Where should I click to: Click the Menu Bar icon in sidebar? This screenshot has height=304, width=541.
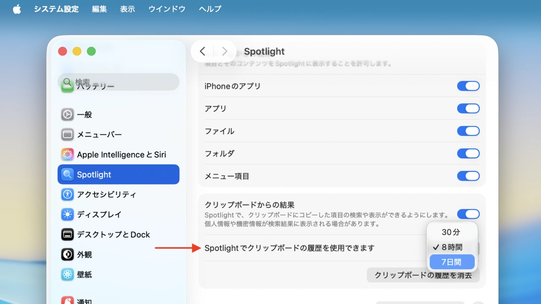click(x=67, y=135)
